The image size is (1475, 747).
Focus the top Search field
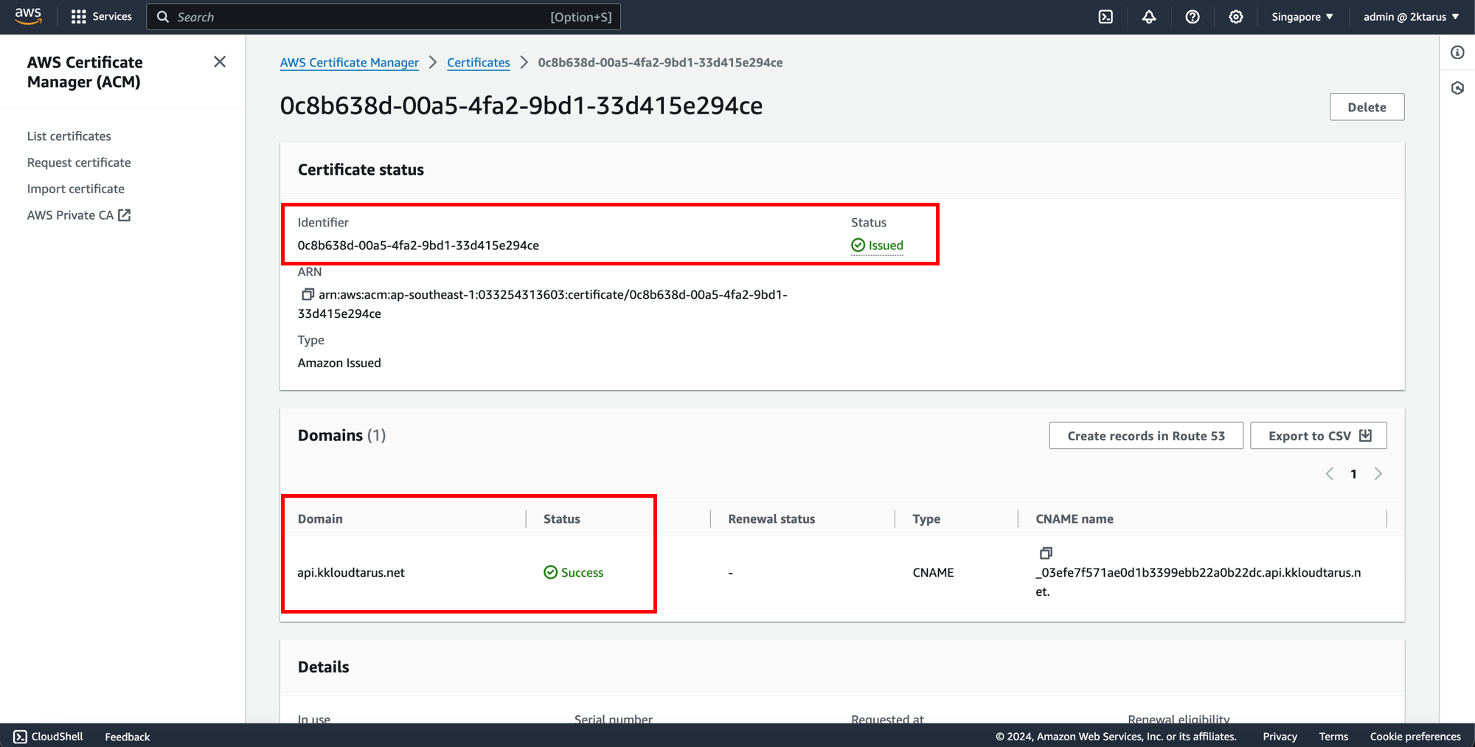click(383, 17)
